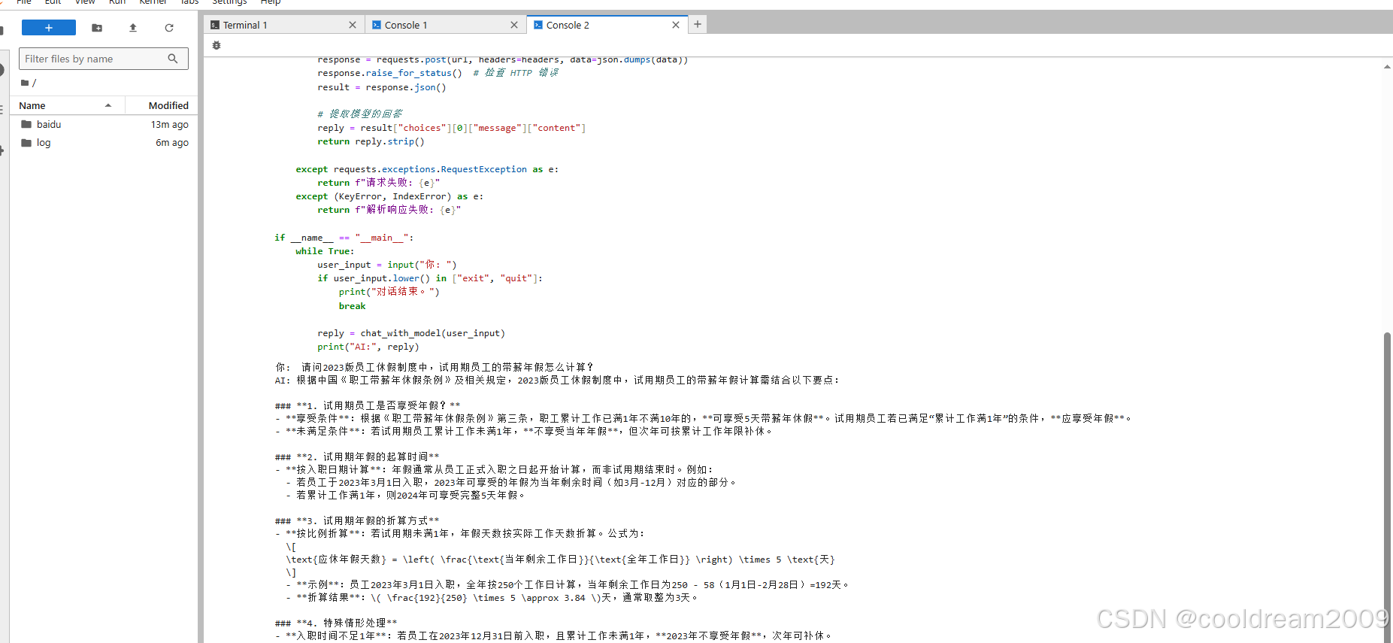
Task: Click the baidu folder icon
Action: coord(26,125)
